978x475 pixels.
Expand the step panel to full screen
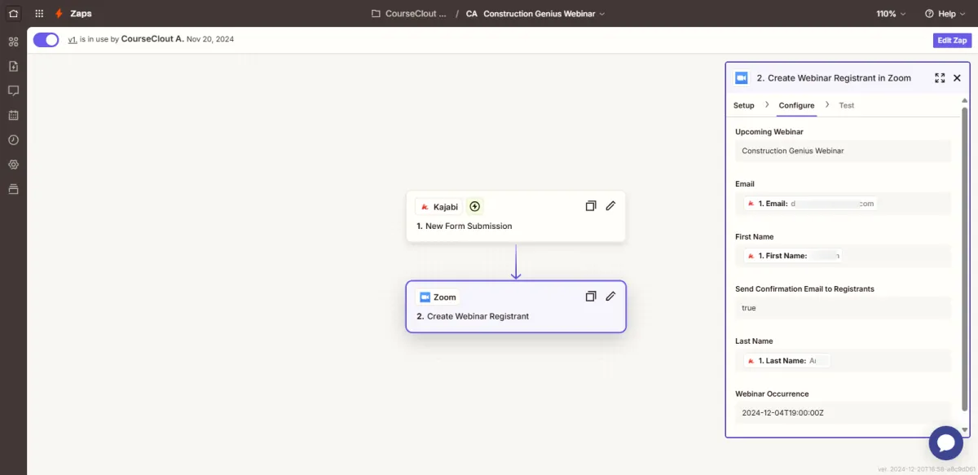(940, 78)
